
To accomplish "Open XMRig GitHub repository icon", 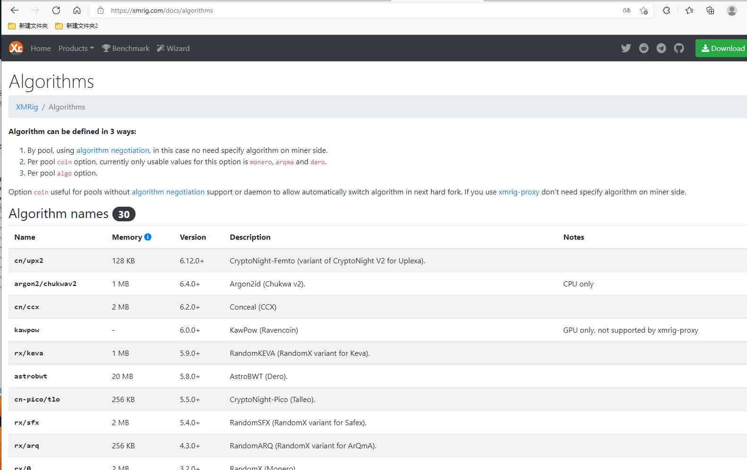I will (679, 48).
